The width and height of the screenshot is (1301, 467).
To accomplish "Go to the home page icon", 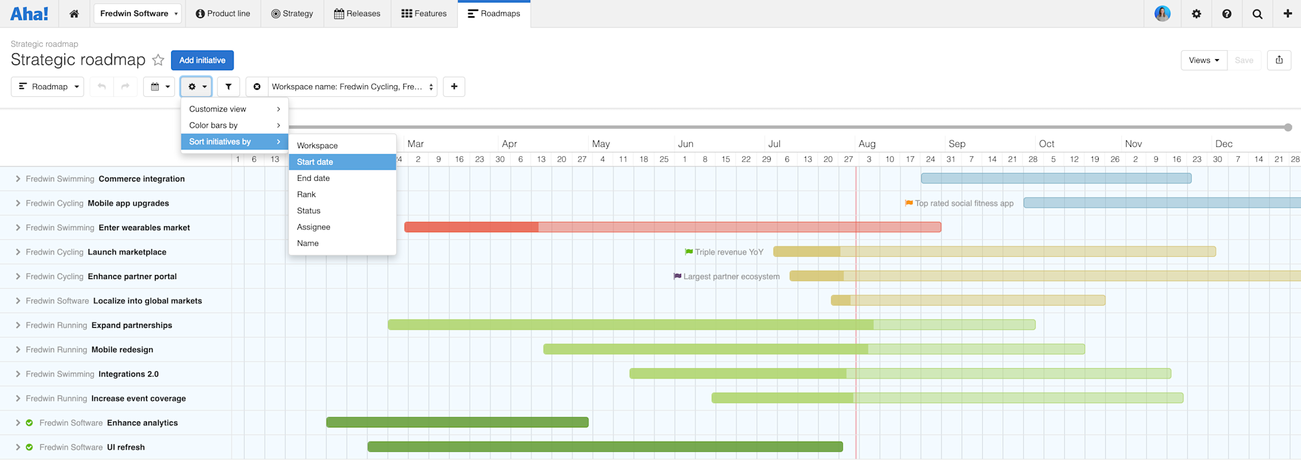I will pyautogui.click(x=74, y=14).
